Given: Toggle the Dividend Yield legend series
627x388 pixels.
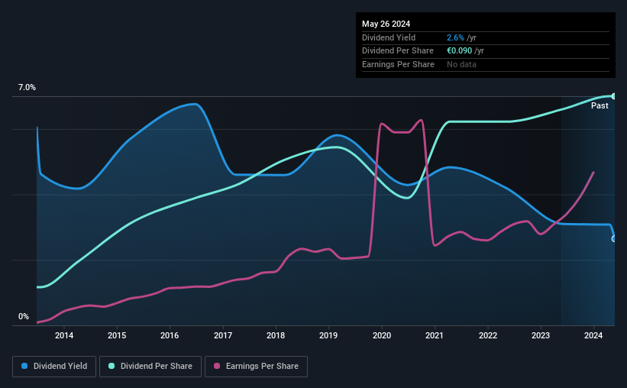Looking at the screenshot, I should [54, 367].
